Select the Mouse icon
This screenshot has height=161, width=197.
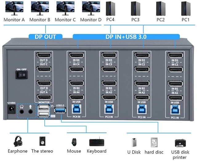coord(74,142)
